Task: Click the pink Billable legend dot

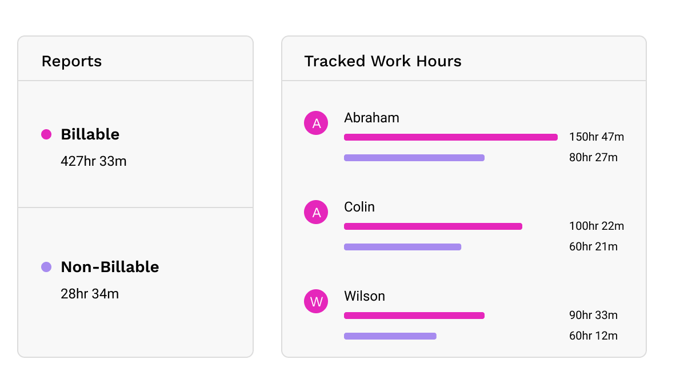Action: 46,134
